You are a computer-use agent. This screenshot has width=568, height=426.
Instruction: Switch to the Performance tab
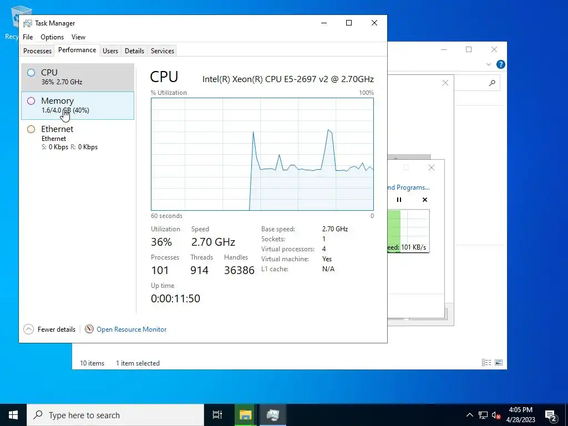click(x=77, y=50)
